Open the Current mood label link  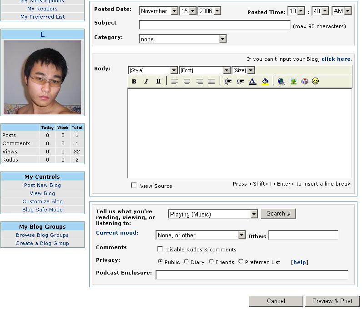point(117,233)
